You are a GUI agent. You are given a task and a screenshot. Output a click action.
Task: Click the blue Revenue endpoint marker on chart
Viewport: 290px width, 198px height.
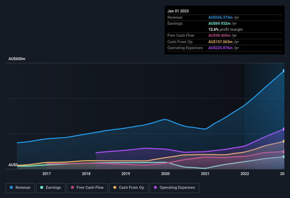pos(284,71)
